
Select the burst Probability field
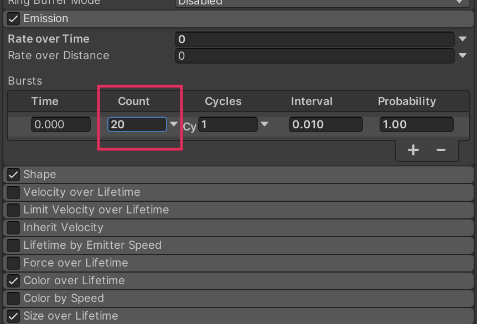[416, 124]
